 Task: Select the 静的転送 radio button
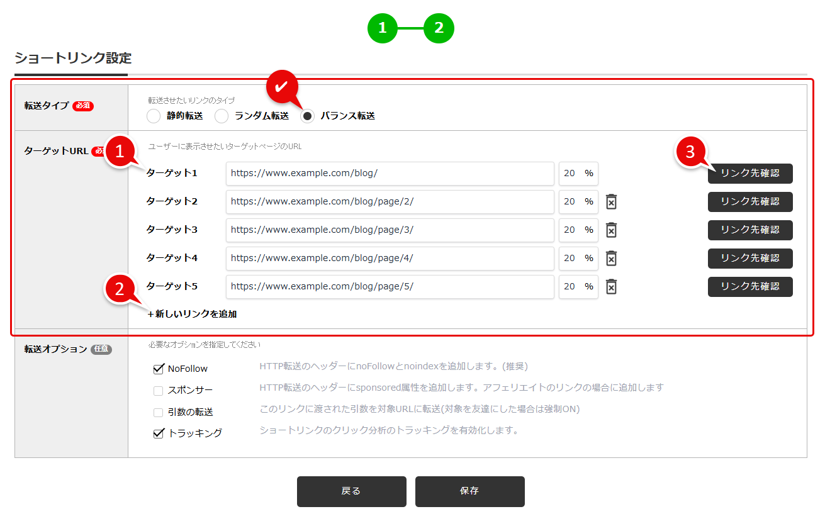coord(153,116)
